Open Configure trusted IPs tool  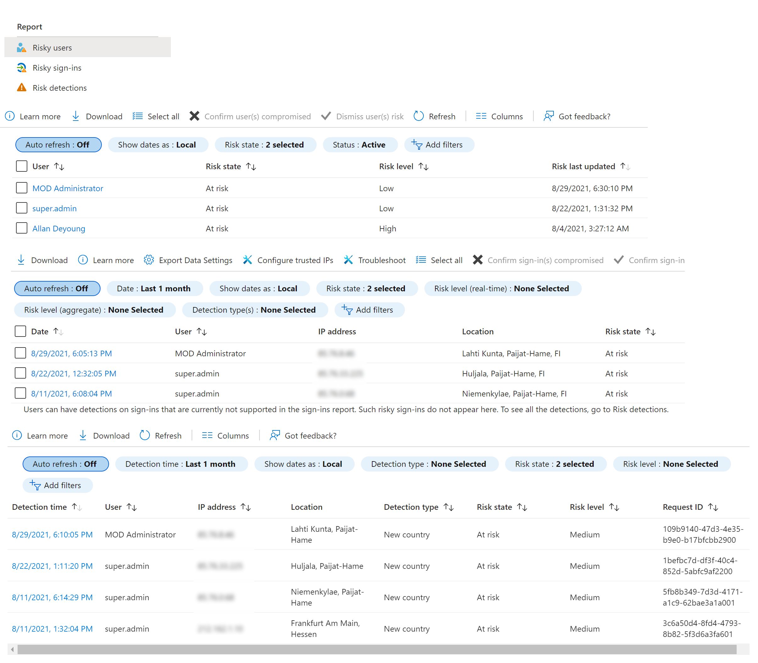tap(288, 260)
